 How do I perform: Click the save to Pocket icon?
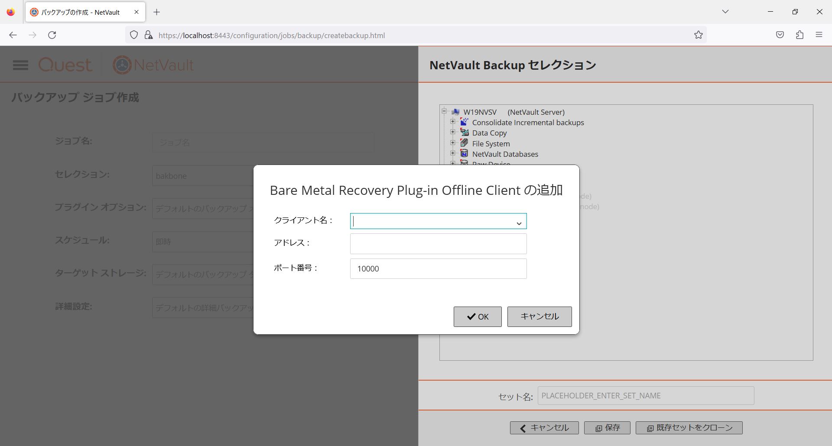click(x=780, y=35)
